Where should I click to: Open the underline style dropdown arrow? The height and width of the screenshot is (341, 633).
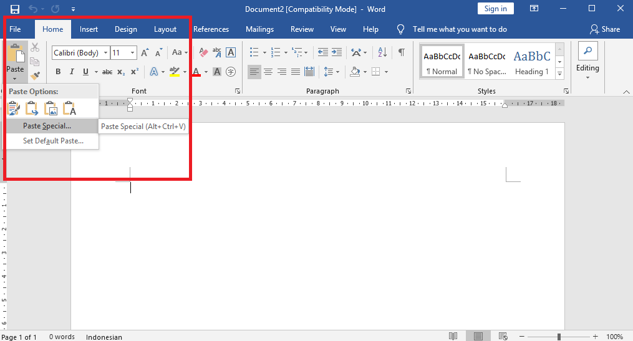[96, 72]
